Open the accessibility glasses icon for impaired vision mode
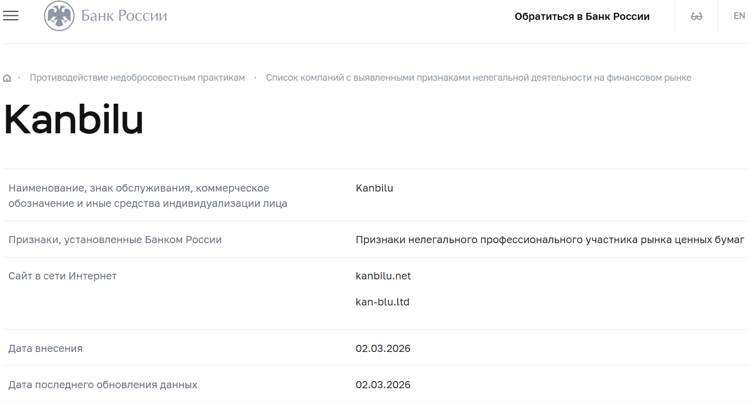Screen dimensions: 749x402 point(695,16)
